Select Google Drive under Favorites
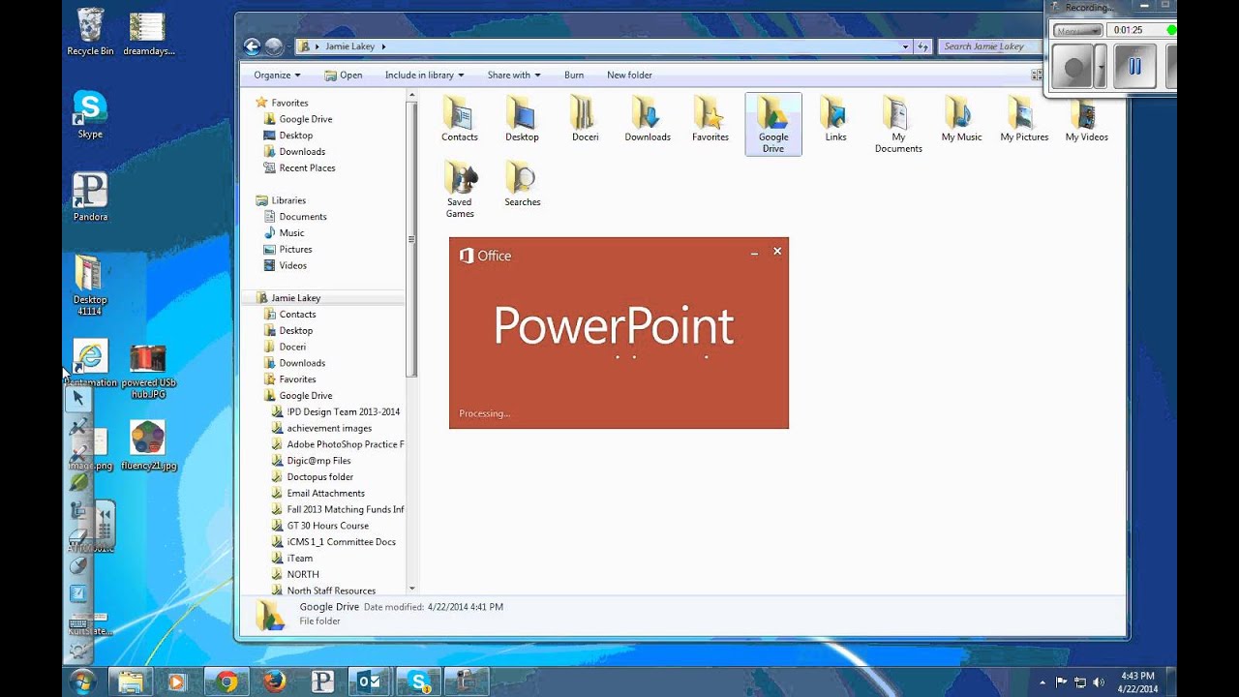The height and width of the screenshot is (697, 1239). pyautogui.click(x=305, y=119)
